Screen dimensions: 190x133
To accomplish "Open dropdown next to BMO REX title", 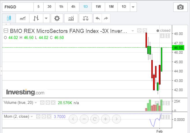I will 133,31.
